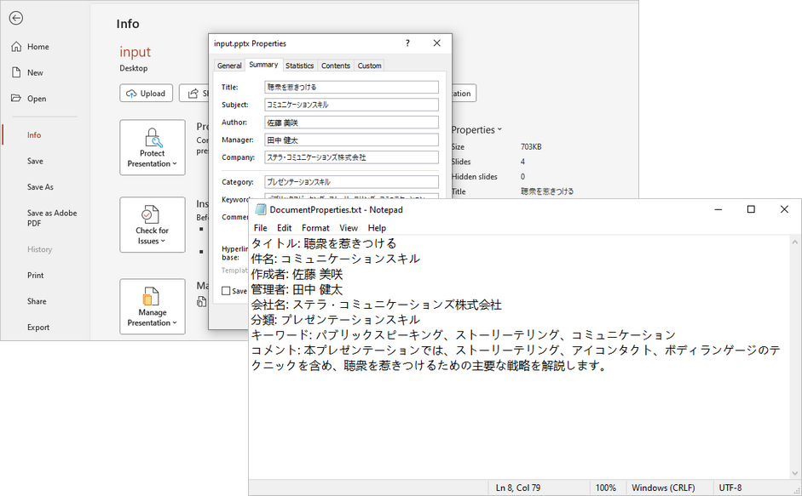
Task: Open the Info page in sidebar
Action: 34,135
